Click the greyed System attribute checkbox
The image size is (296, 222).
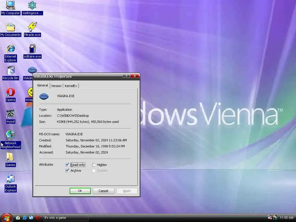[x=94, y=171]
